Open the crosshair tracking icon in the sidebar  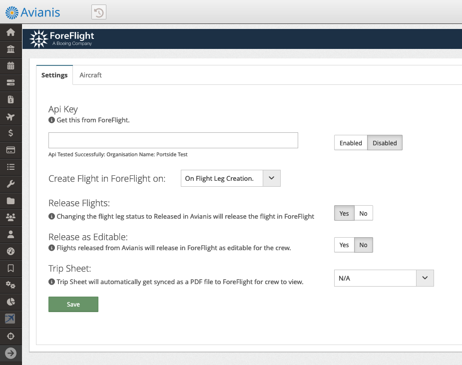[10, 336]
